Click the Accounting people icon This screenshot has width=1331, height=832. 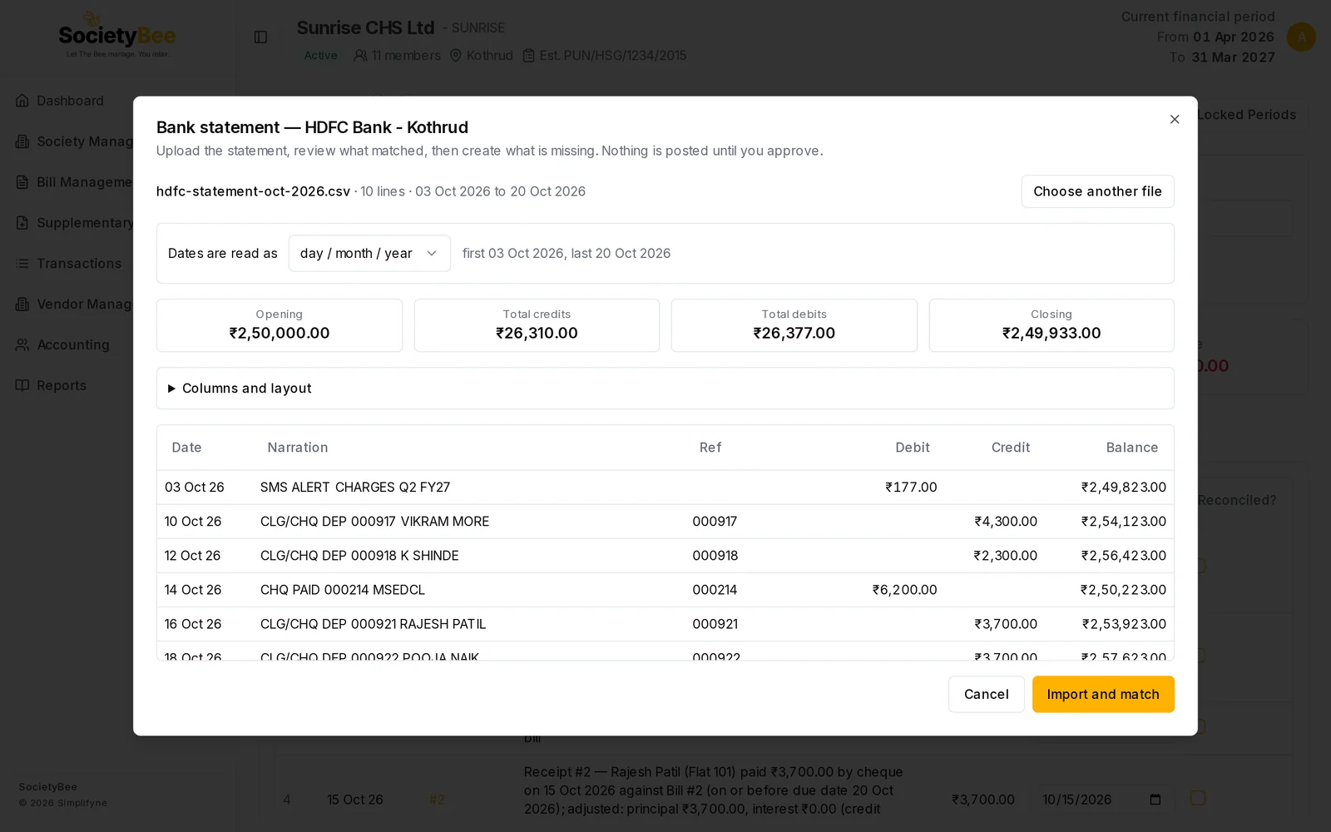[22, 344]
